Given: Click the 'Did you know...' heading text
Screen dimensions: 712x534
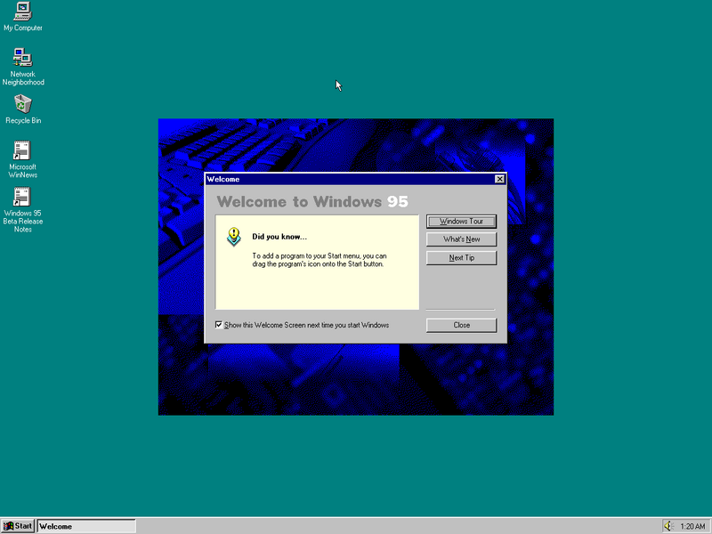Looking at the screenshot, I should pyautogui.click(x=279, y=237).
